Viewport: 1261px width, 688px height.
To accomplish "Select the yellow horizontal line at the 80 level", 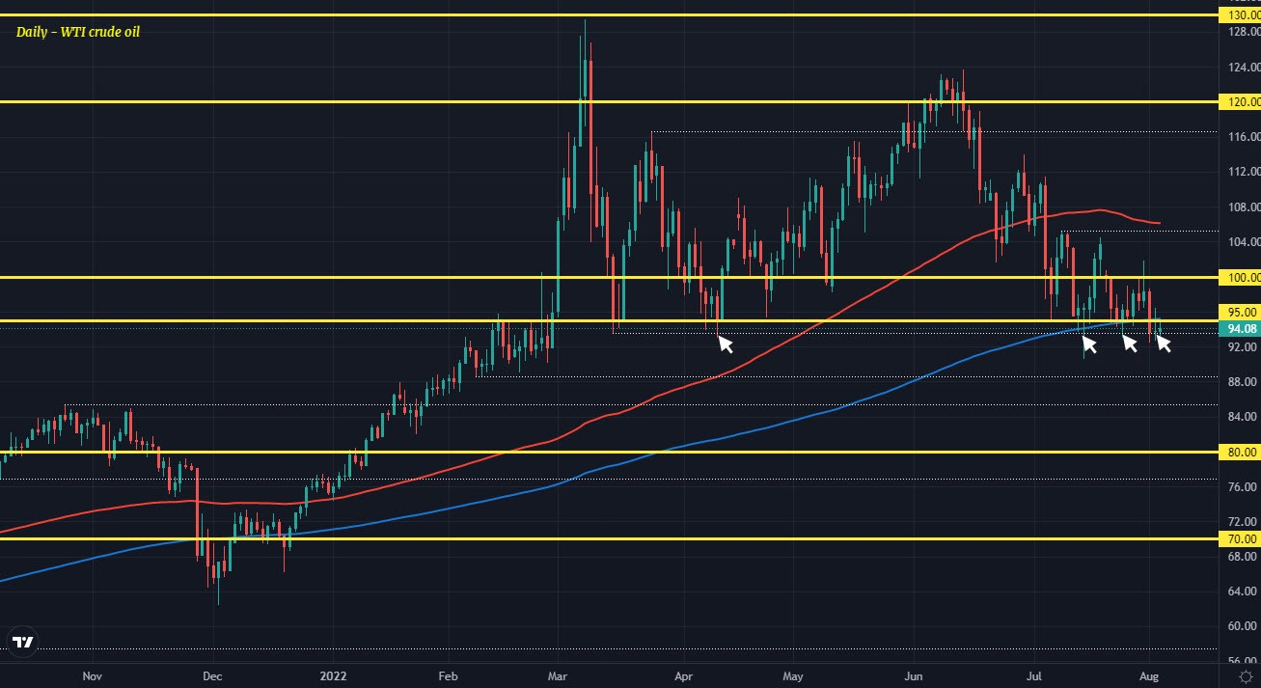I will [608, 452].
